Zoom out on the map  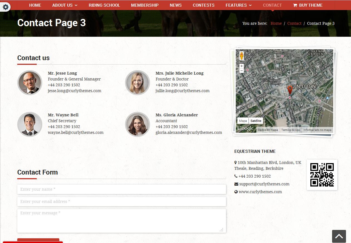[x=242, y=71]
